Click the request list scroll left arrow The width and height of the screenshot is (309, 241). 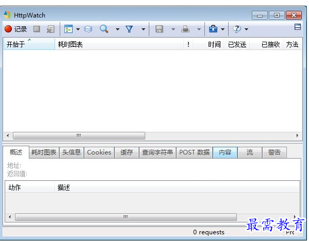(x=8, y=135)
